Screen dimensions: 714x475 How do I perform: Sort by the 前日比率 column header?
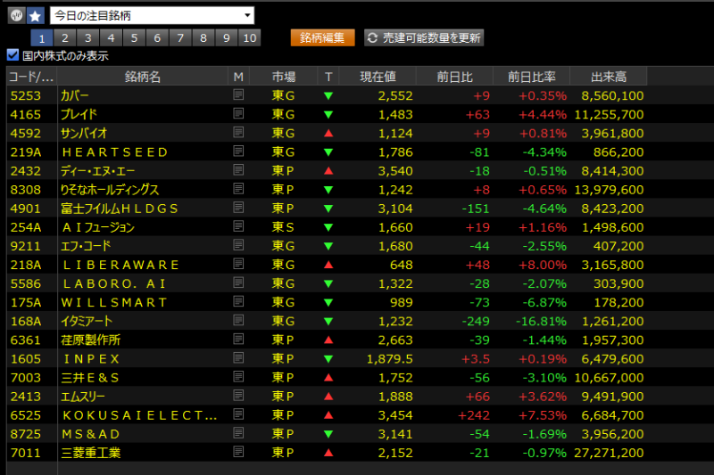[x=531, y=77]
